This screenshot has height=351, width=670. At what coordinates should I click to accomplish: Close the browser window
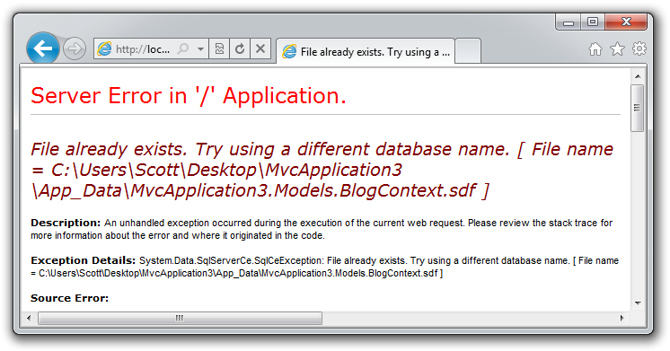pyautogui.click(x=626, y=22)
